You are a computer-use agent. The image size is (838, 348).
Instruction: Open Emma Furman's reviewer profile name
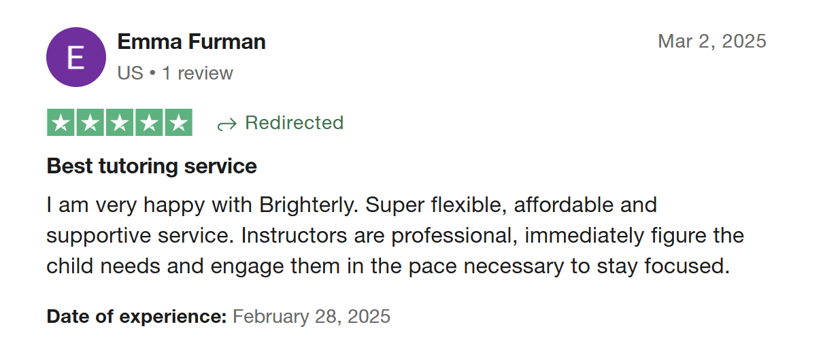click(x=191, y=42)
